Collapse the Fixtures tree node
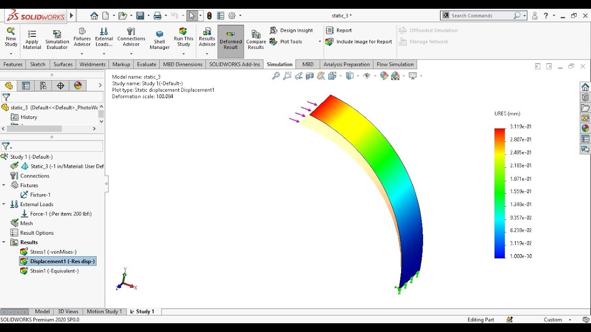The width and height of the screenshot is (591, 332). tap(4, 185)
